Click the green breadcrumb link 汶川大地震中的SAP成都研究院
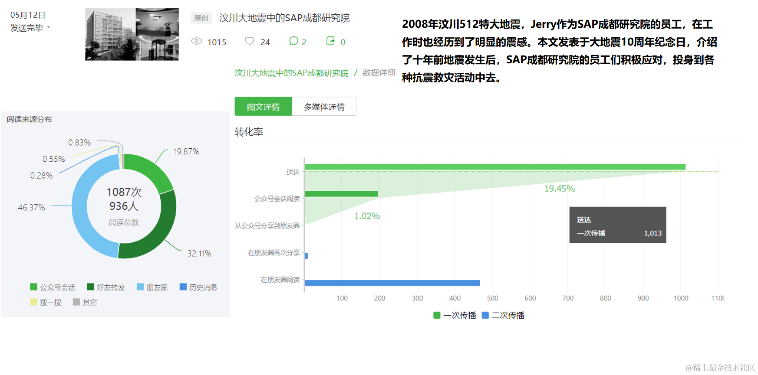The height and width of the screenshot is (375, 758). pos(291,73)
